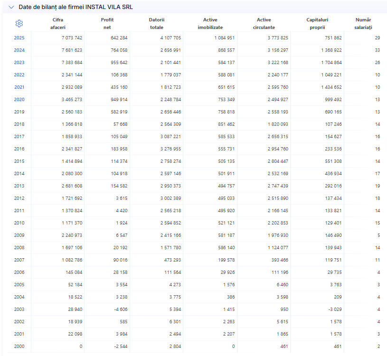
Task: Click total debts value 1 779 037
Action: click(x=170, y=75)
